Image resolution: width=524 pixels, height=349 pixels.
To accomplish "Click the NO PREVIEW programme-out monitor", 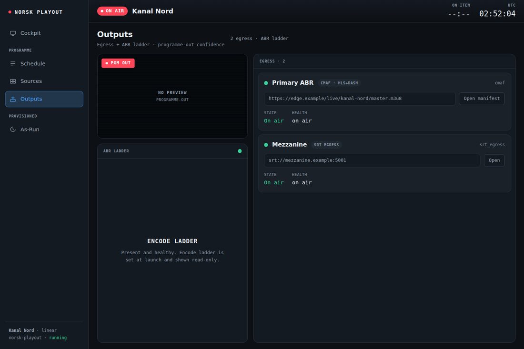I will point(172,96).
